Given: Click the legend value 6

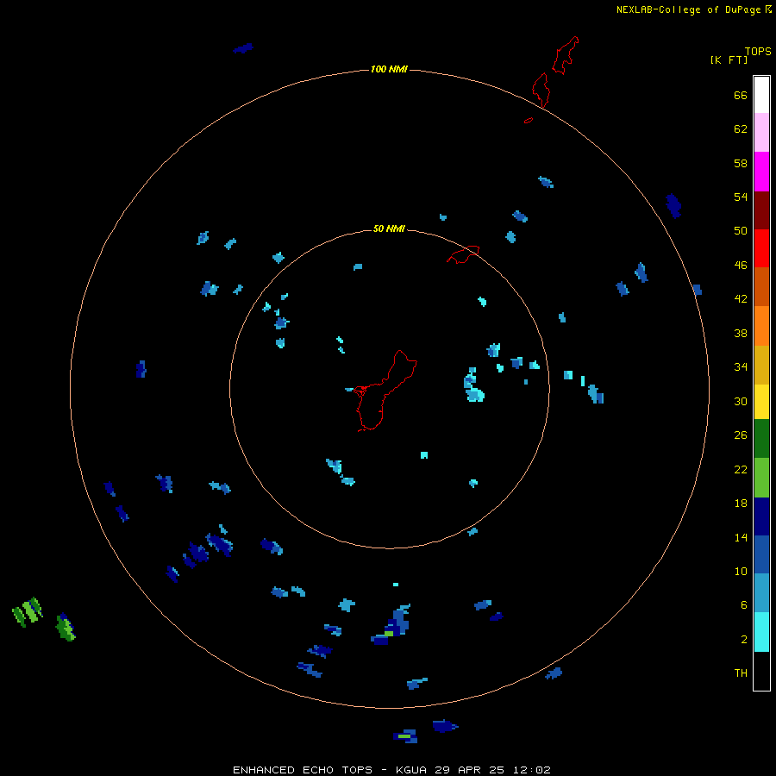Looking at the screenshot, I should pyautogui.click(x=743, y=604).
